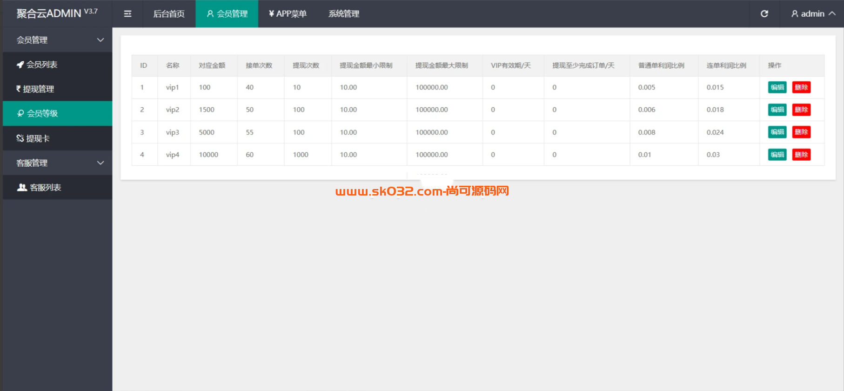Delete the vip4 row
The width and height of the screenshot is (844, 391).
pos(801,155)
